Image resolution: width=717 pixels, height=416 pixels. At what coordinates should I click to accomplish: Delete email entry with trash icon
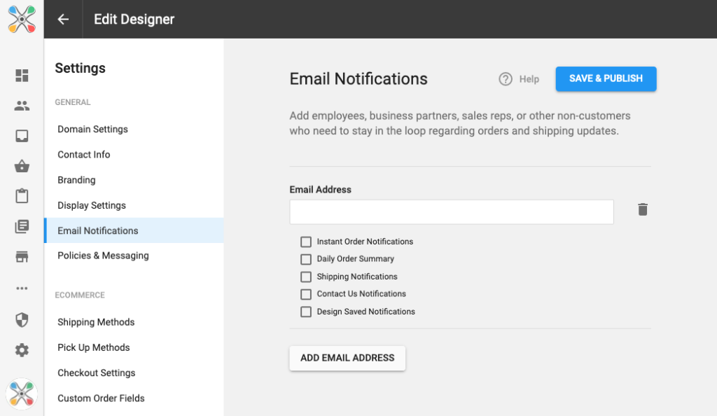[x=643, y=210]
